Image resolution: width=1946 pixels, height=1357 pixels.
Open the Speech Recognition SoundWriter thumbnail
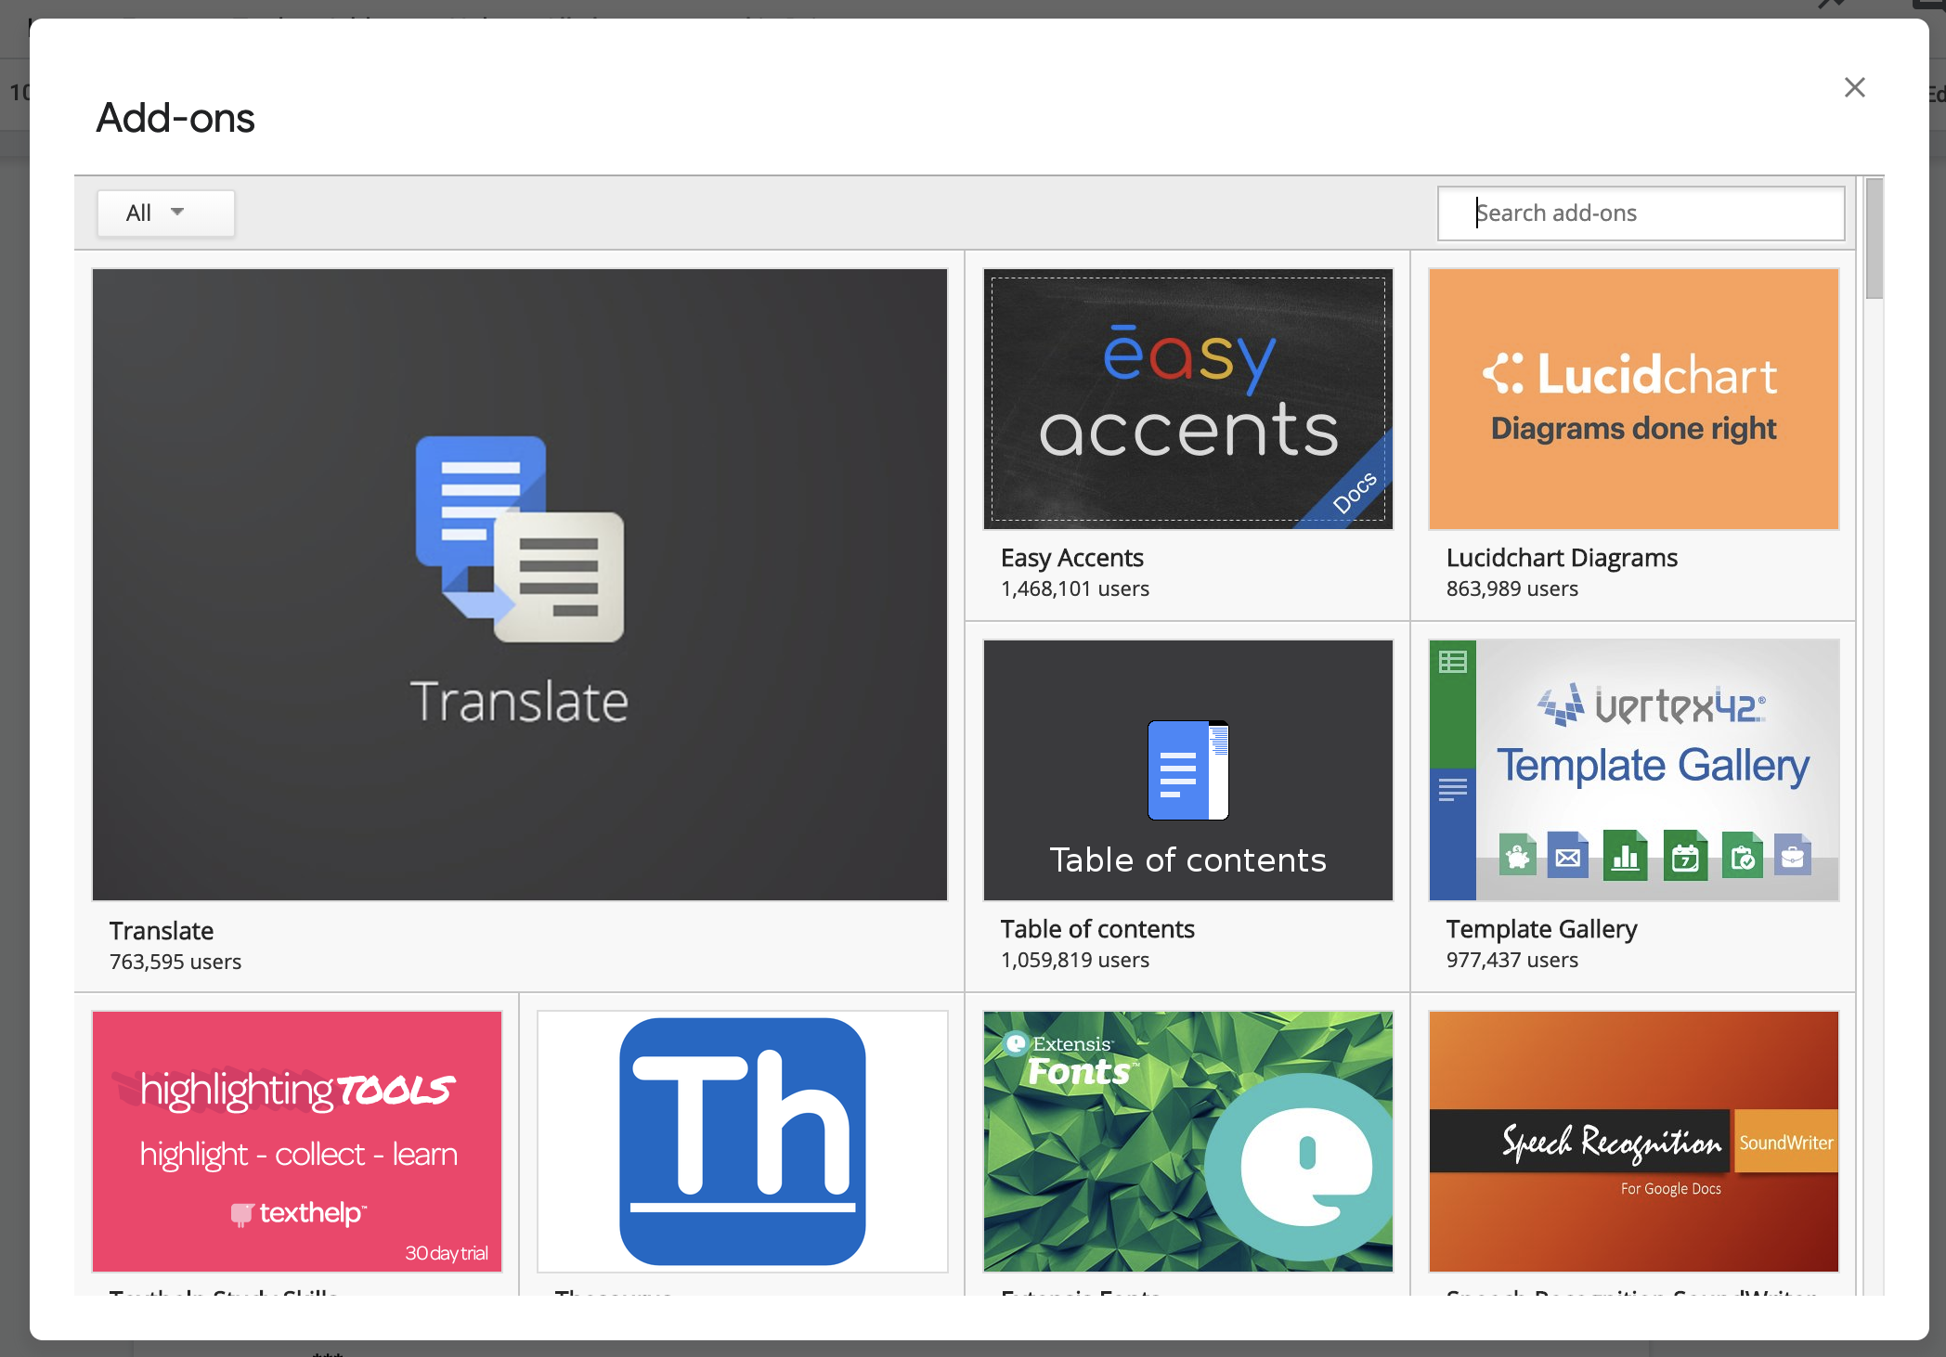point(1634,1142)
